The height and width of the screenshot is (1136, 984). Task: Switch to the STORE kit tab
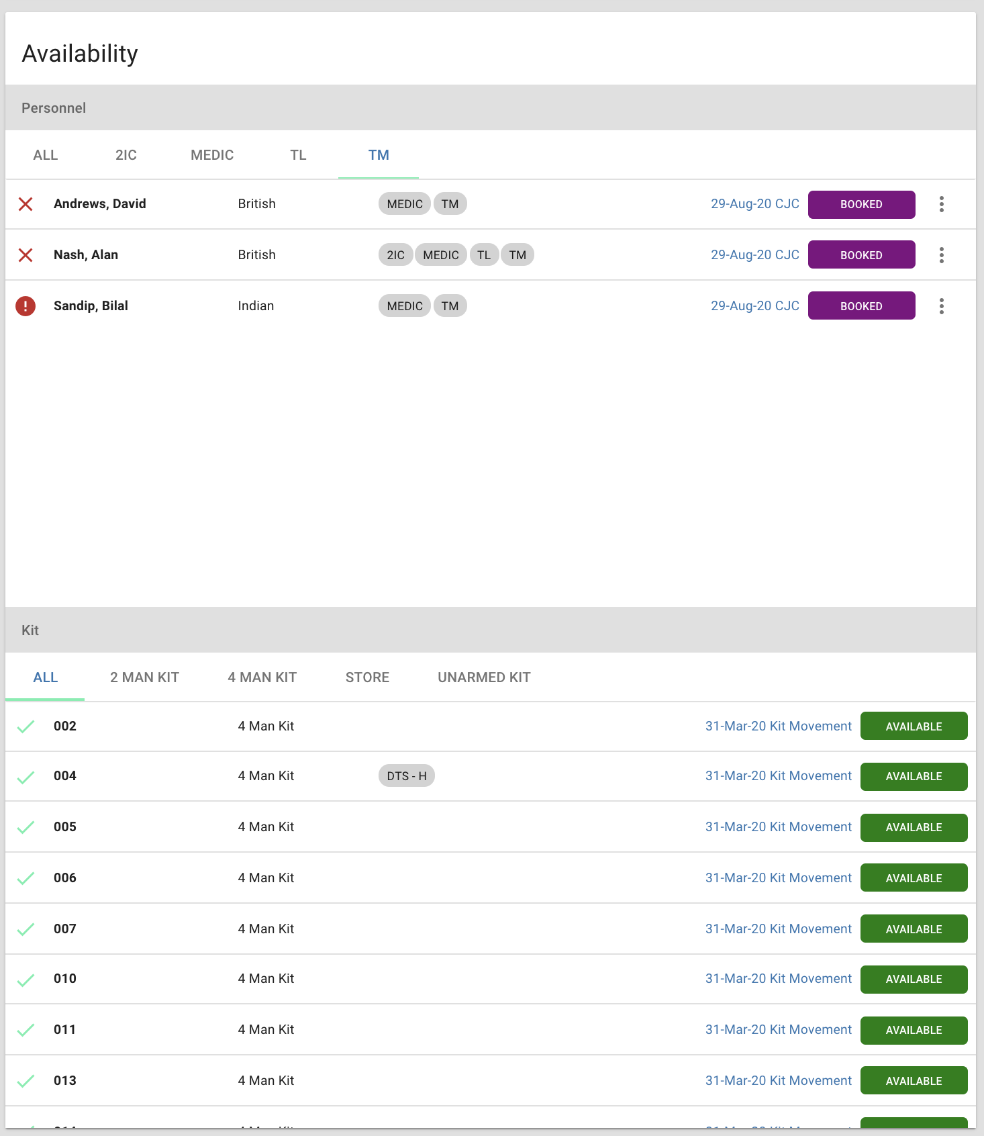[367, 677]
